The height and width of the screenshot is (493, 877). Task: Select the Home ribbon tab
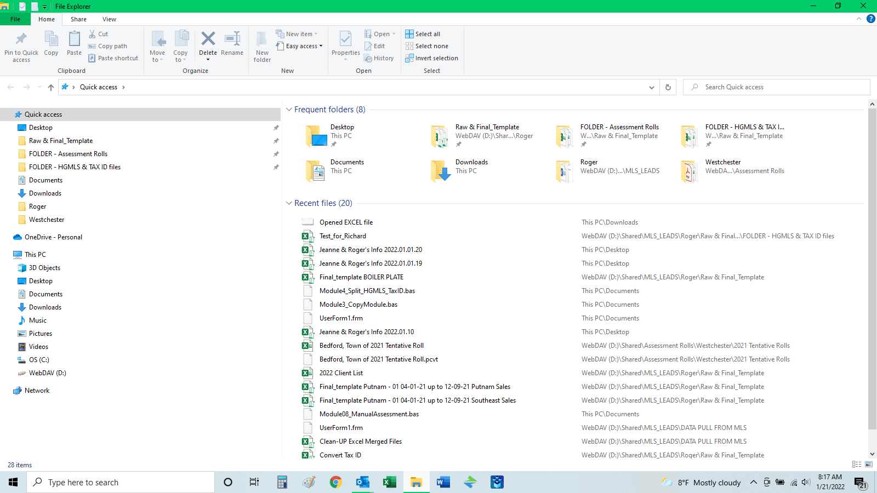click(47, 19)
